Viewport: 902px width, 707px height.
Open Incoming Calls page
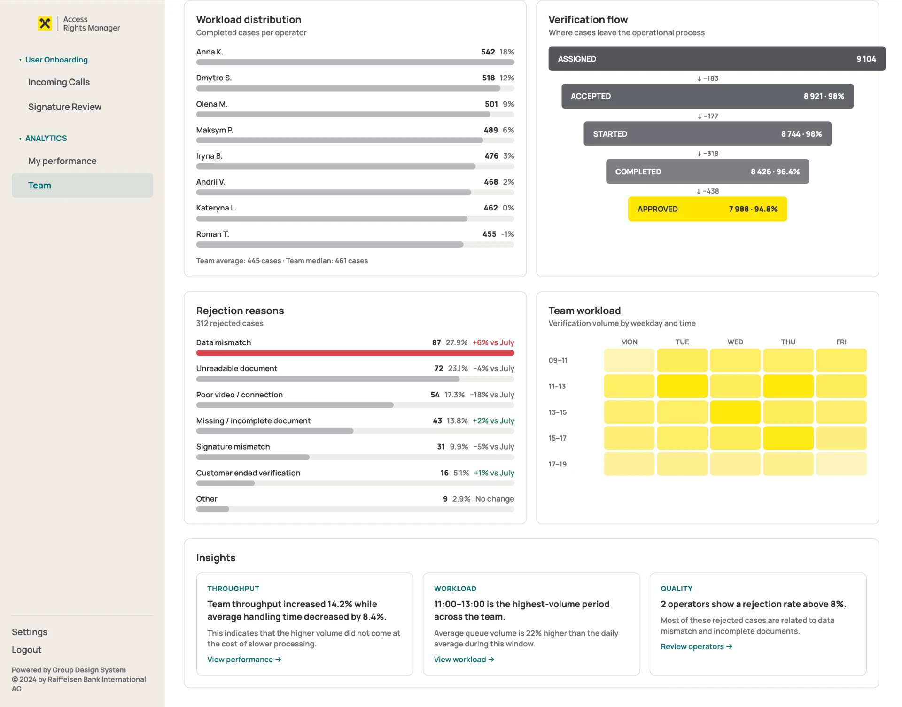pos(59,82)
